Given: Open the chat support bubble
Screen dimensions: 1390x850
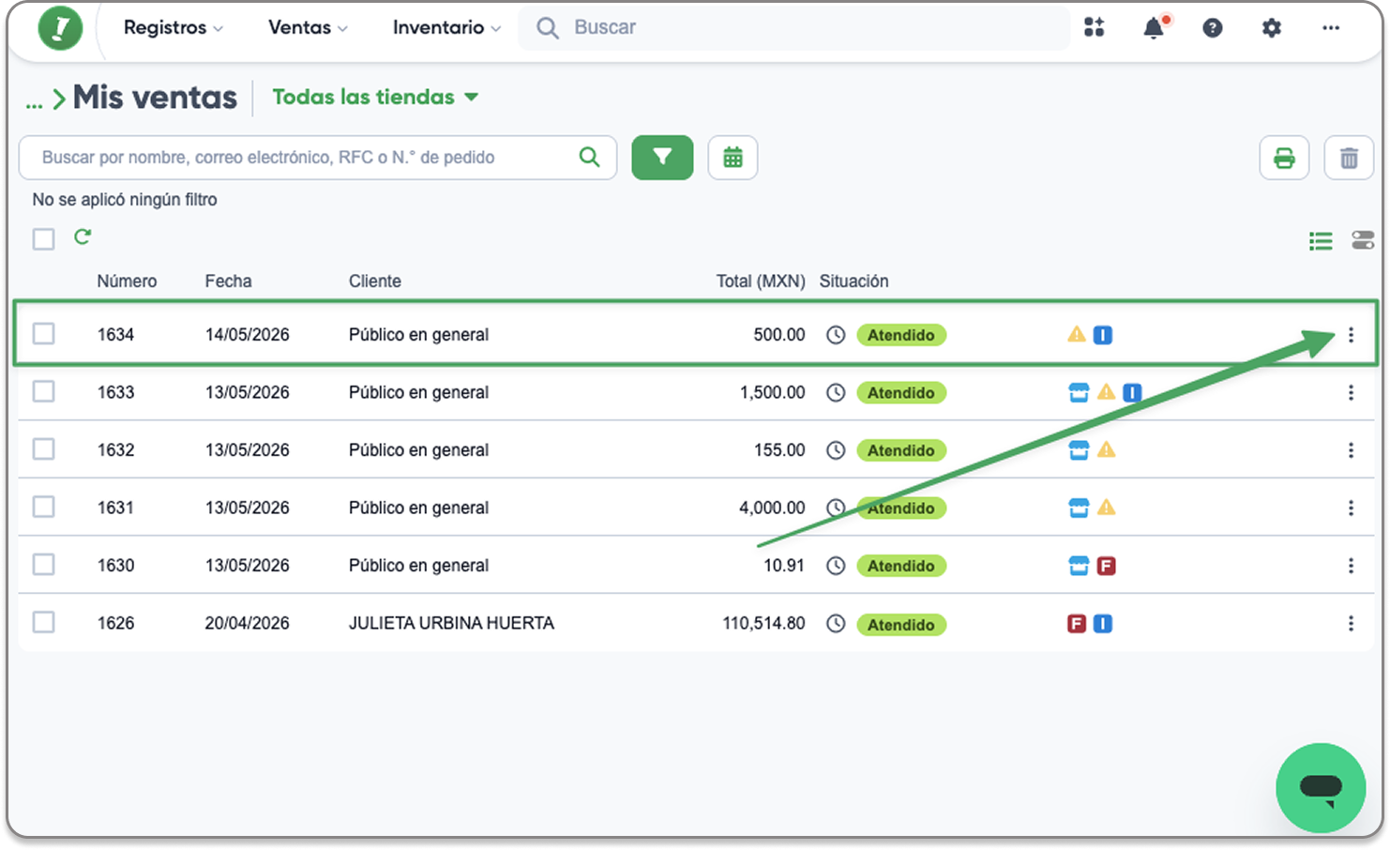Looking at the screenshot, I should (1321, 788).
